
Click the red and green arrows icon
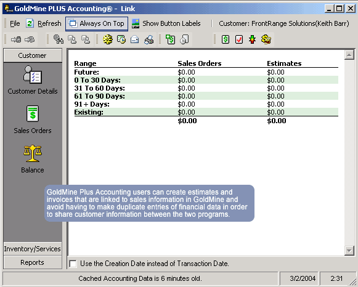click(x=252, y=39)
